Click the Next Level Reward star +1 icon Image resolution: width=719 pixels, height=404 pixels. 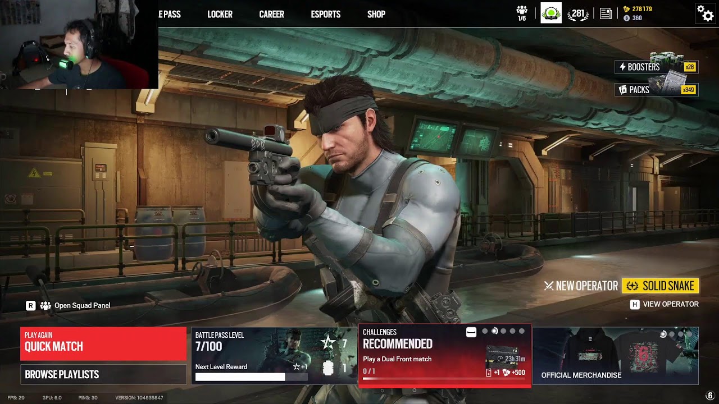pos(301,367)
